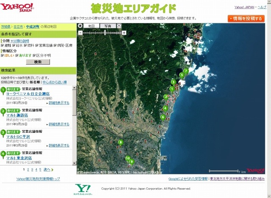Click green map marker number 2

(x=166, y=97)
